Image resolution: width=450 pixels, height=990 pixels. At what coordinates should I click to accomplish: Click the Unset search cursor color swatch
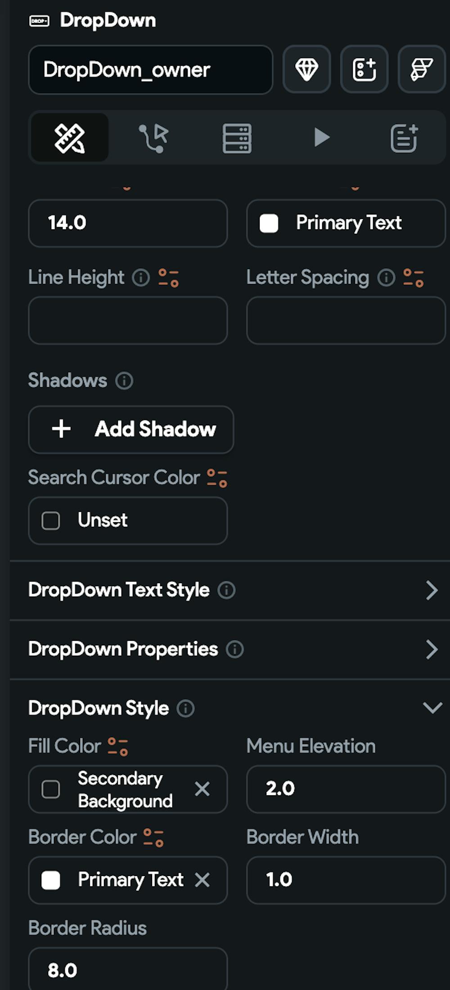[x=51, y=521]
